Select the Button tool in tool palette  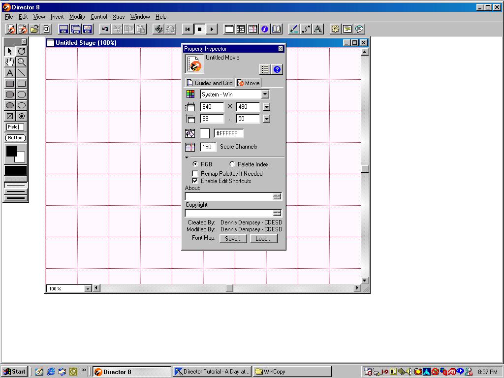tap(15, 138)
